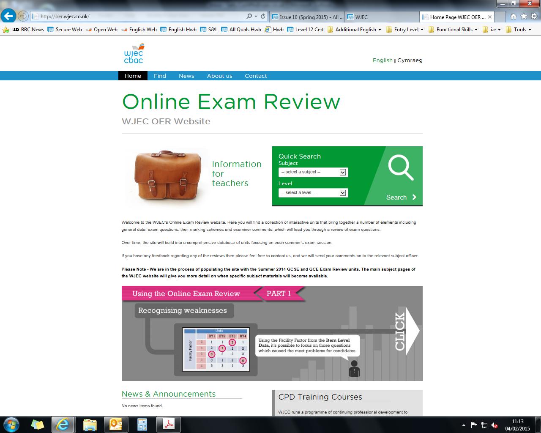Open the Level dropdown in Quick Search
The height and width of the screenshot is (433, 541).
coord(313,193)
